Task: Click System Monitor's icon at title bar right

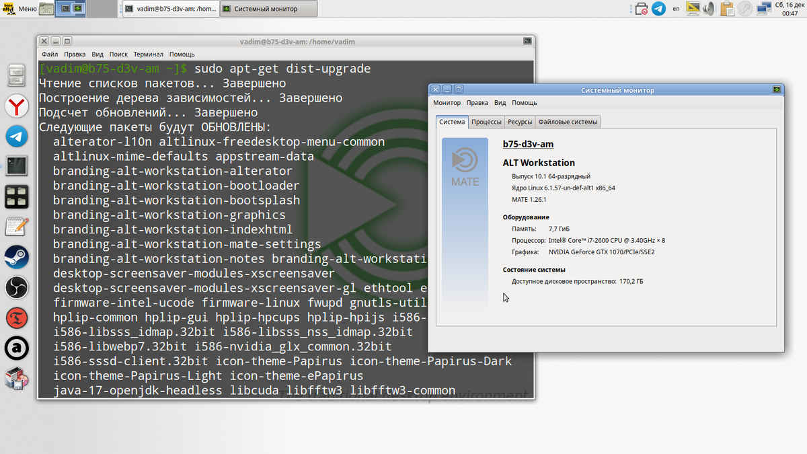Action: 776,89
